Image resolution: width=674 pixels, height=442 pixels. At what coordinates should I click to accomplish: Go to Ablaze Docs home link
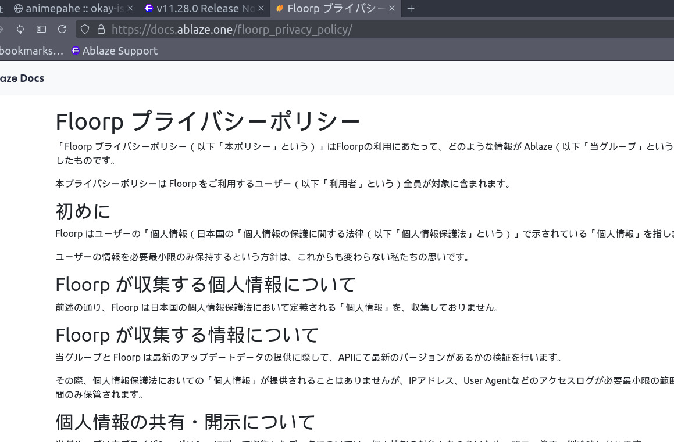(x=22, y=78)
